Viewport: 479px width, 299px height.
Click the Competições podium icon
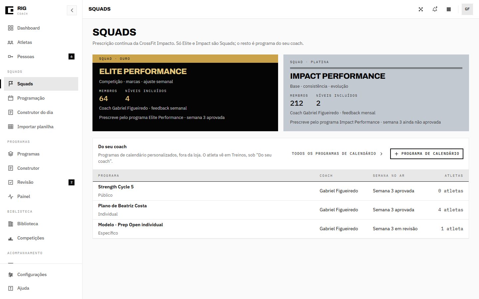tap(11, 238)
